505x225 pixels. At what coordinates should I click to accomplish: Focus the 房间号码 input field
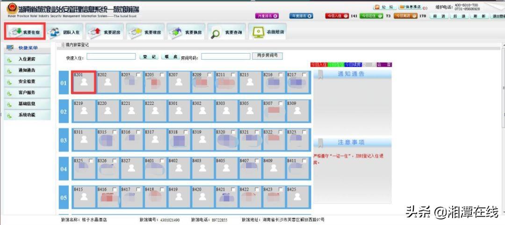tap(226, 56)
